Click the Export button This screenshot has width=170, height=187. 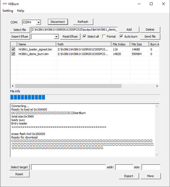[129, 176]
